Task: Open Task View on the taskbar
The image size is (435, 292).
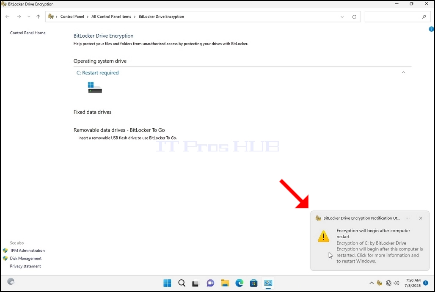Action: (196, 284)
